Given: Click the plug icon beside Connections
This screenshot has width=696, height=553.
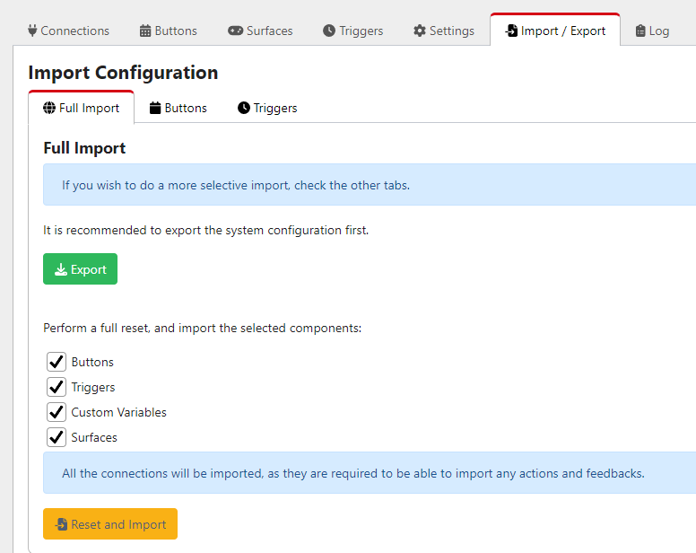Looking at the screenshot, I should (x=32, y=31).
